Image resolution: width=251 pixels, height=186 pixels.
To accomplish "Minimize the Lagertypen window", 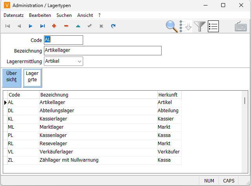I will 206,5.
